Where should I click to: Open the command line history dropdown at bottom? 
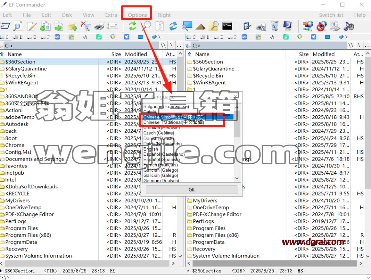pyautogui.click(x=367, y=278)
